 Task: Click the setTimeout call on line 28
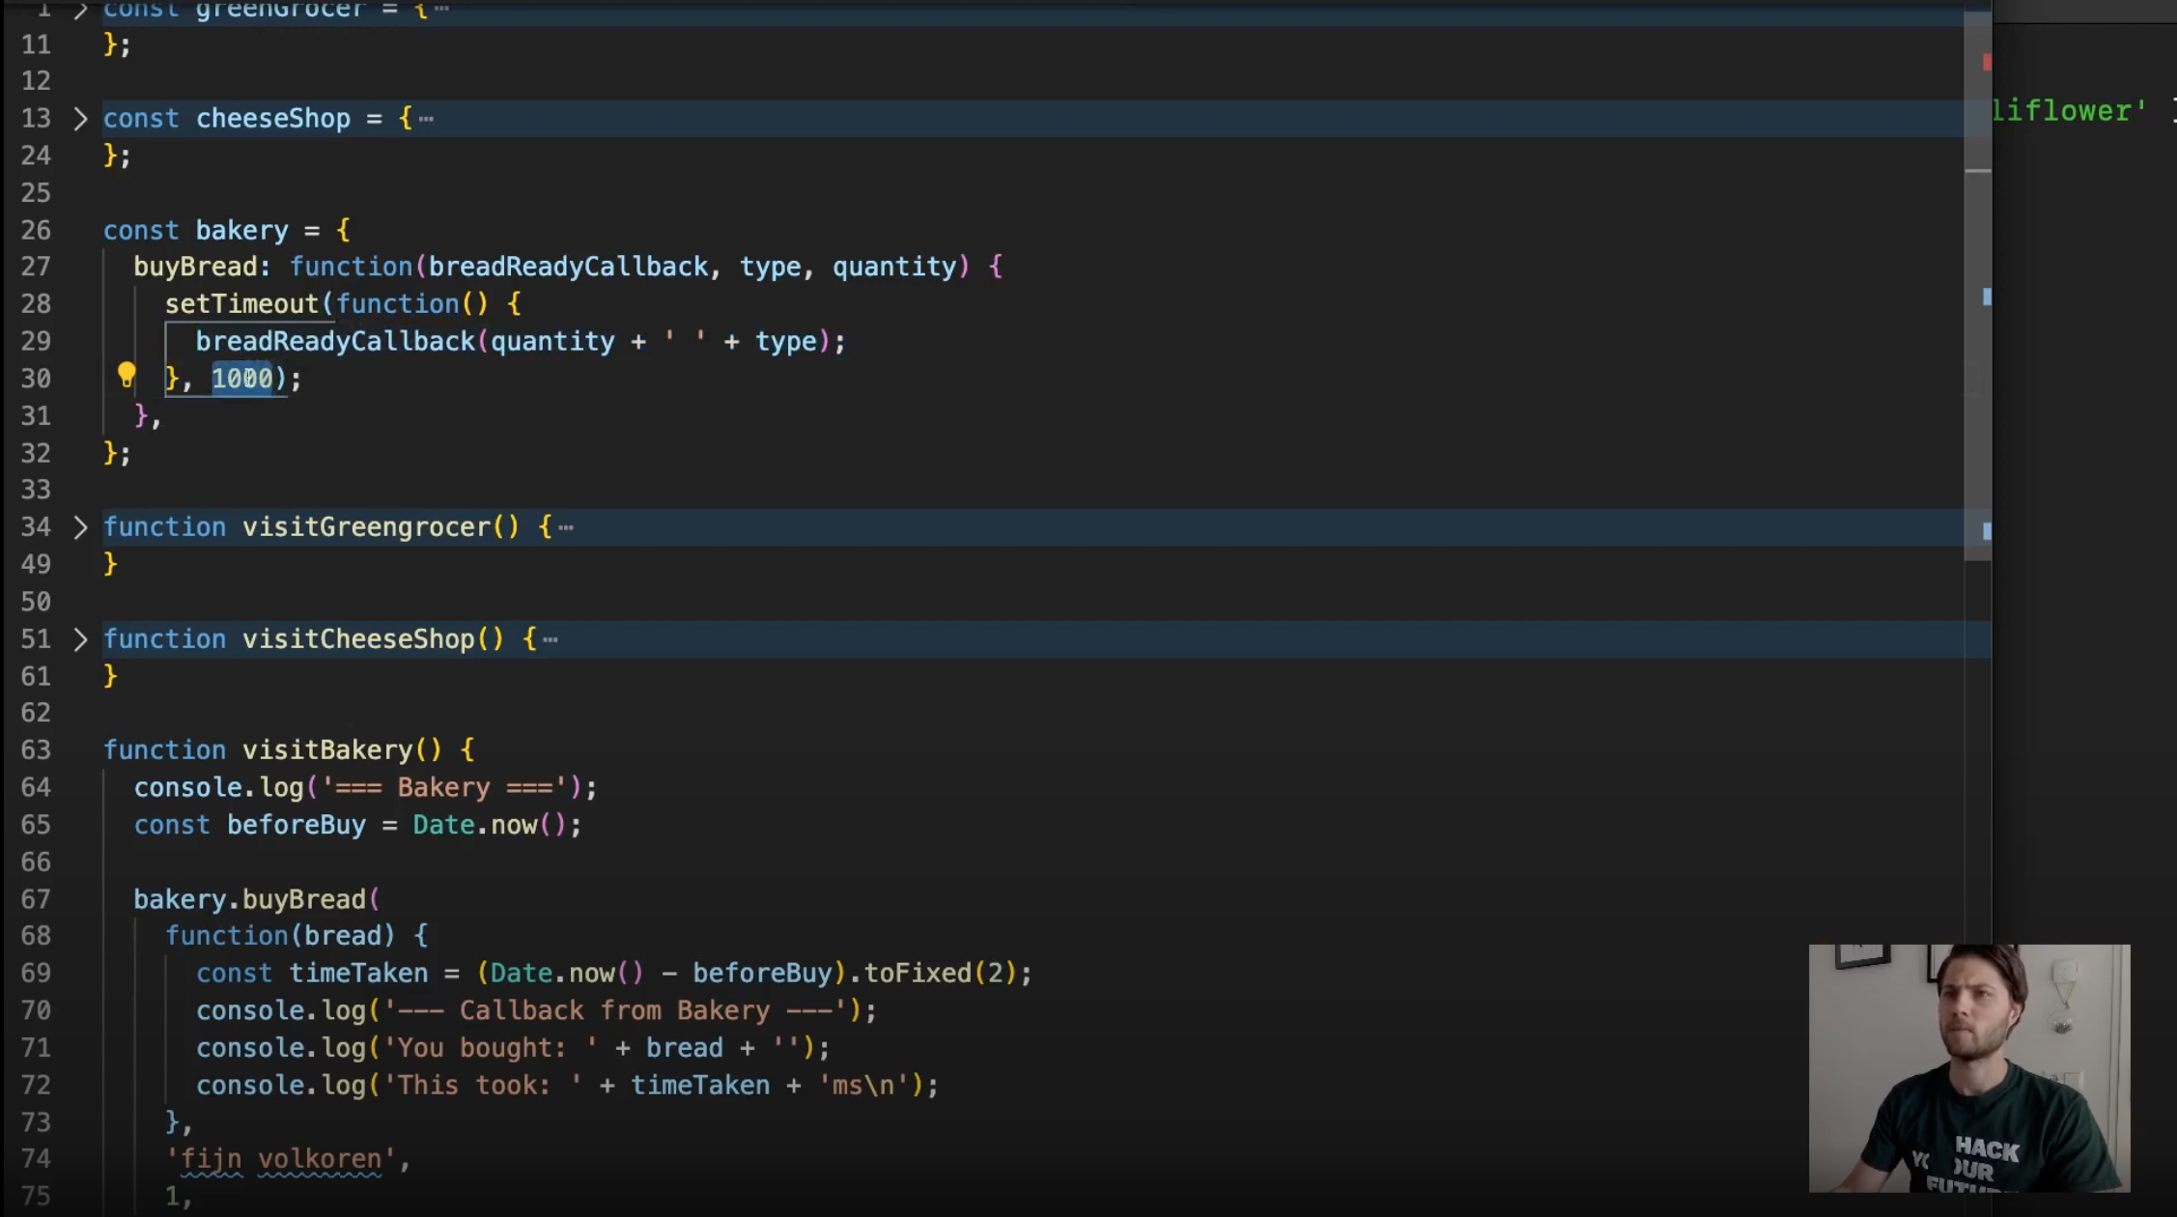coord(241,304)
